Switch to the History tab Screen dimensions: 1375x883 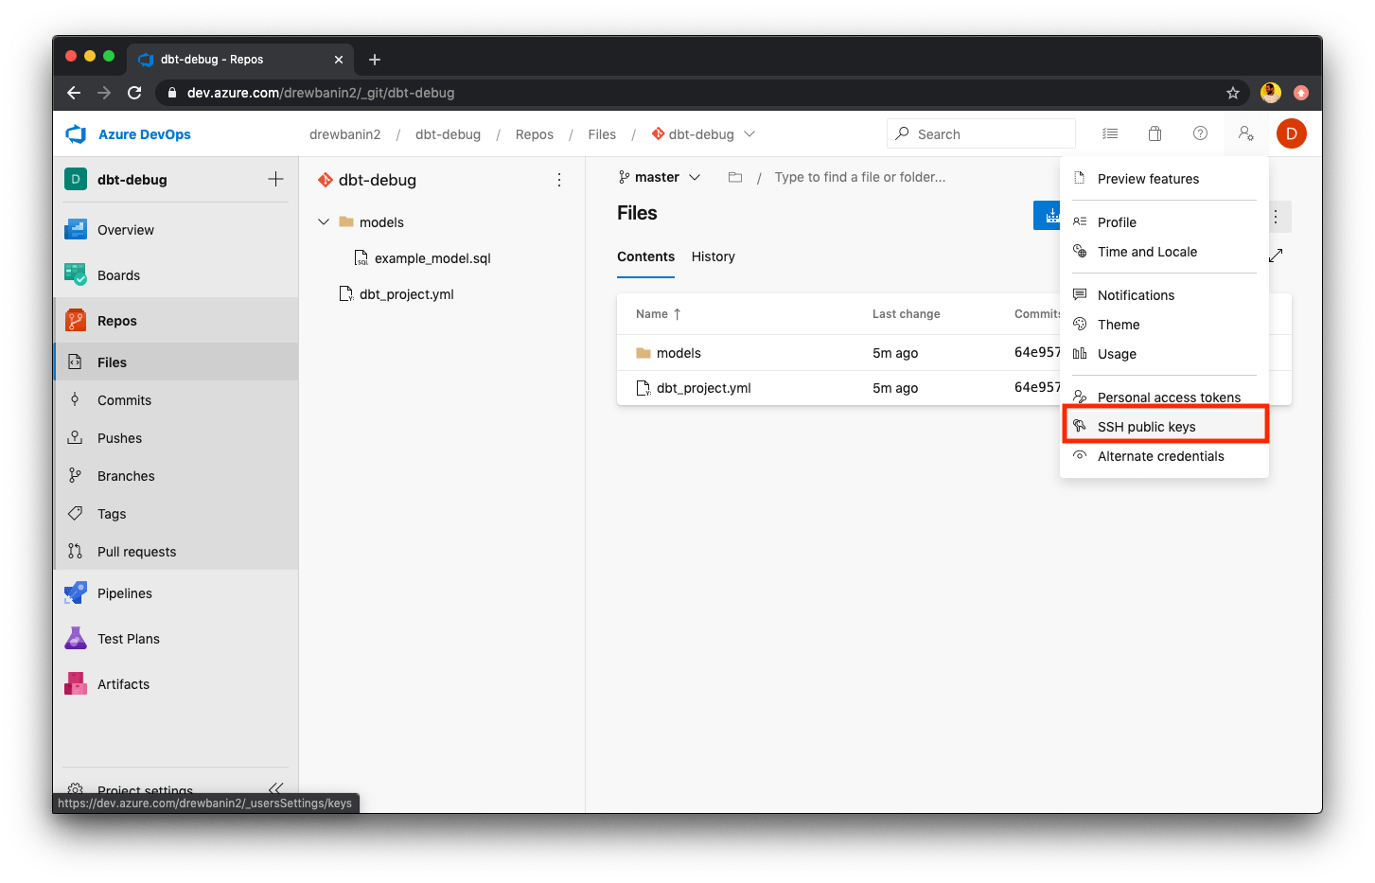pyautogui.click(x=713, y=256)
